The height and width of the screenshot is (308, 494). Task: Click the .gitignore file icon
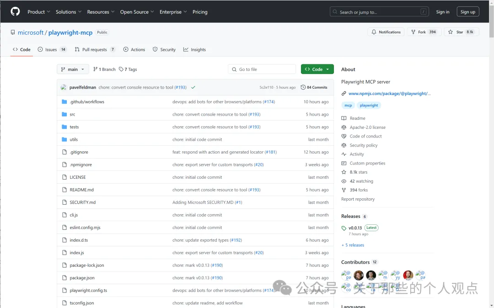click(64, 152)
